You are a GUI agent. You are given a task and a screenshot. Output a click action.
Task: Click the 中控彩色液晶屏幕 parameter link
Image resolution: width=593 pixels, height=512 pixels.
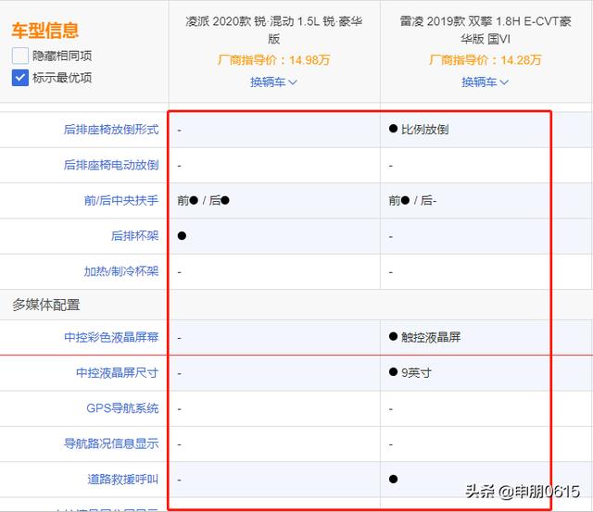(110, 338)
